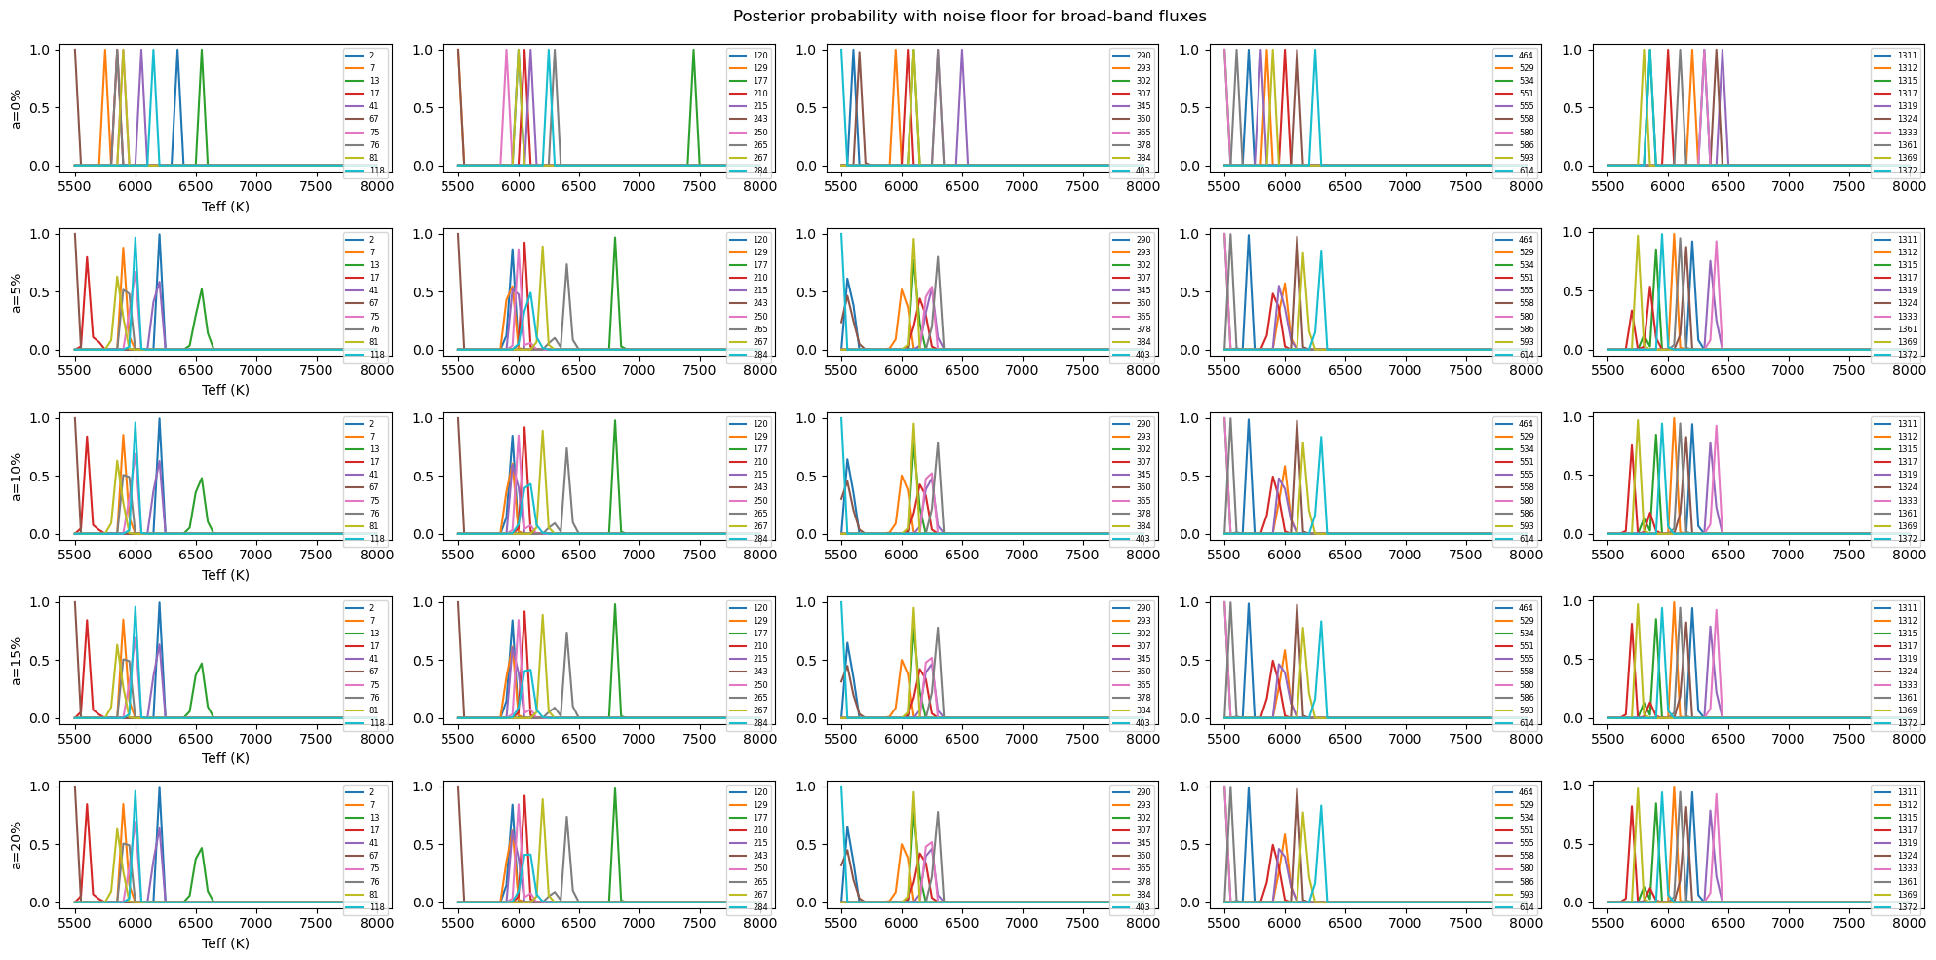Click the figure title about posterior probability

969,17
